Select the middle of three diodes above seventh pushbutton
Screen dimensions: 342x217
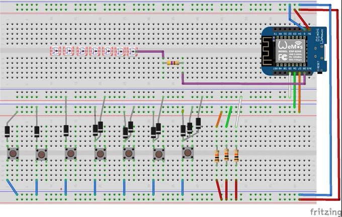point(190,128)
